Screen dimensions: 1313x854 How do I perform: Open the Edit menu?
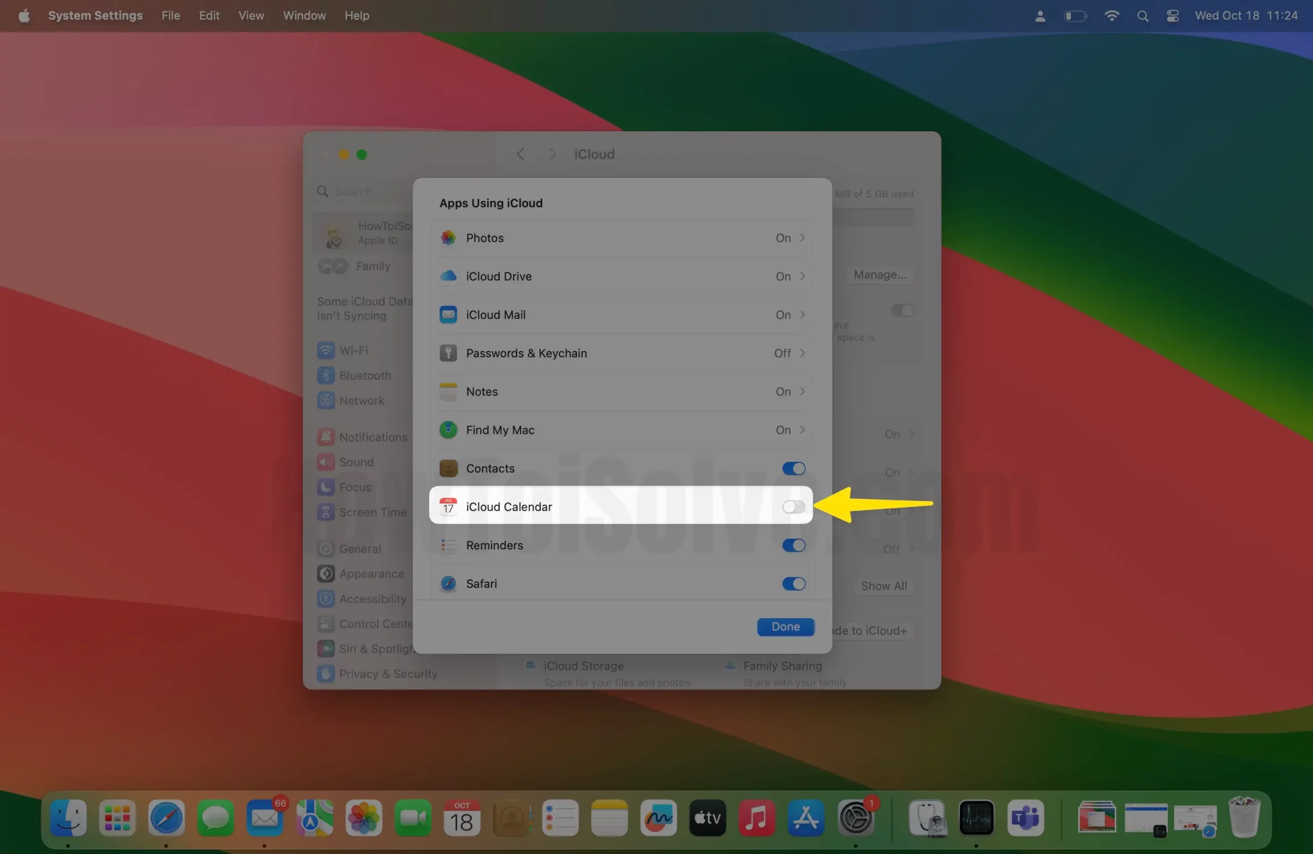pyautogui.click(x=209, y=16)
